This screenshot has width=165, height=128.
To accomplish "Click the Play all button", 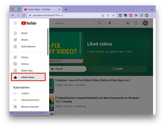I will click(x=68, y=69).
